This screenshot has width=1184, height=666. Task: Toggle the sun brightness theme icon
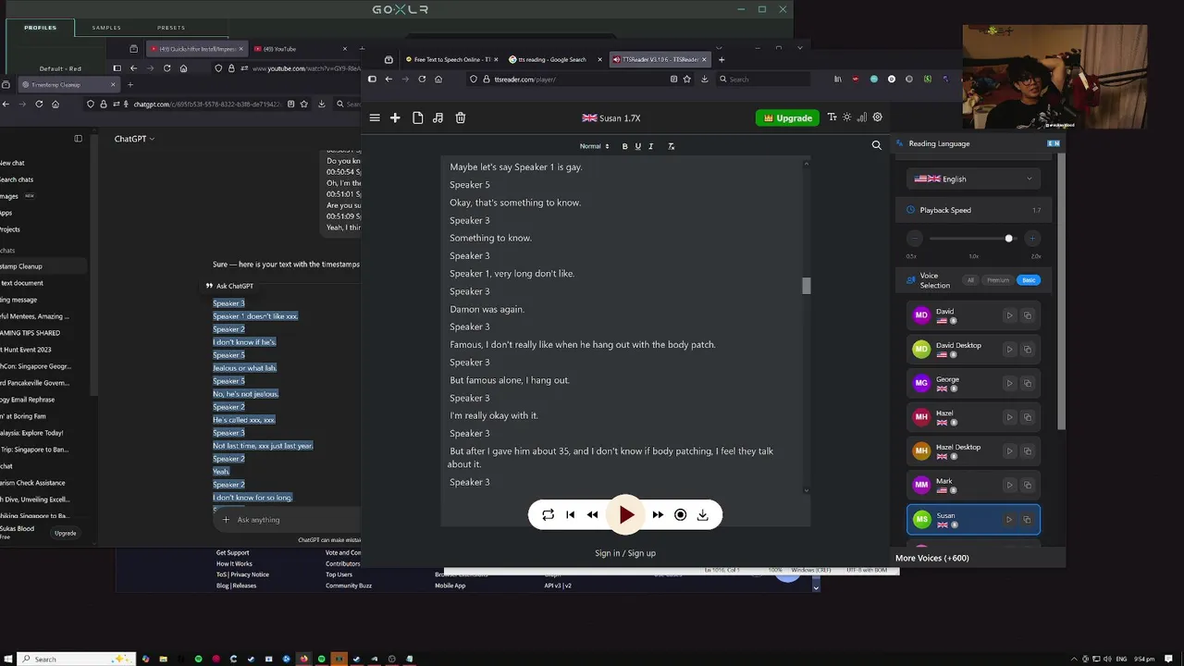846,117
